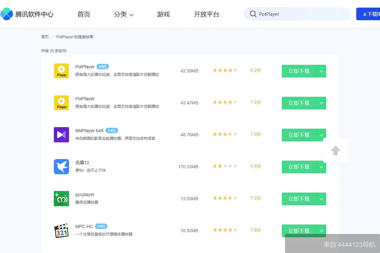Click the PotPlayer 64位 app icon
The image size is (380, 253).
tap(61, 71)
